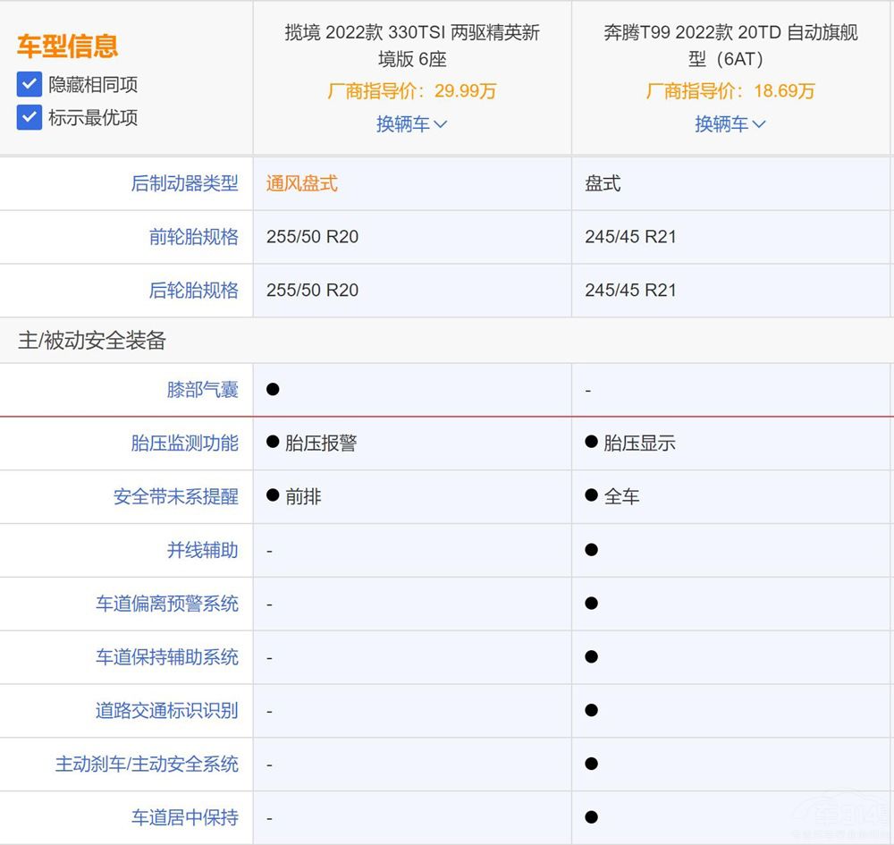The width and height of the screenshot is (894, 845).
Task: Open 换辆车 dropdown under 揽境 330TSI
Action: coord(411,124)
